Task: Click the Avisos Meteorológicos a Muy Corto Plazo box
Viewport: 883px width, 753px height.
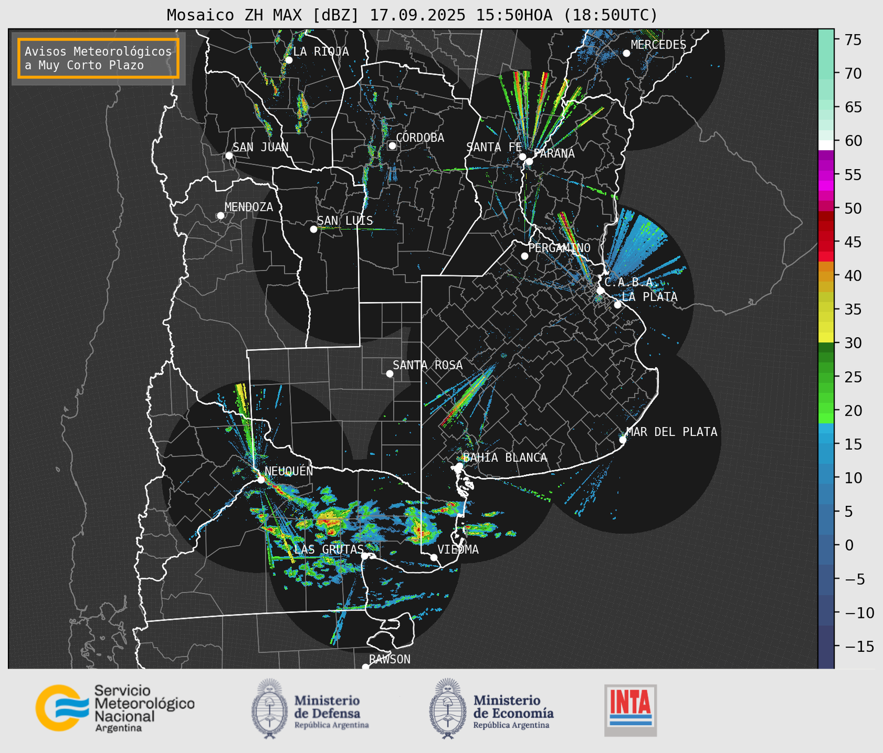Action: point(98,58)
